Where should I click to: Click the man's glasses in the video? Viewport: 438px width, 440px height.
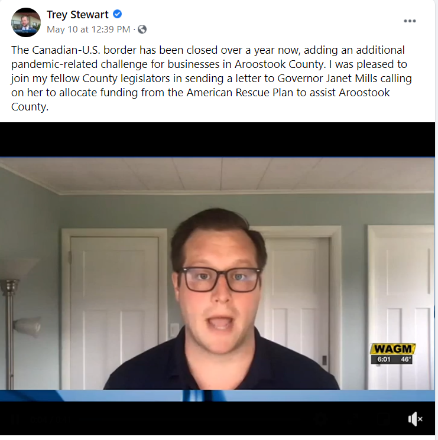(220, 280)
